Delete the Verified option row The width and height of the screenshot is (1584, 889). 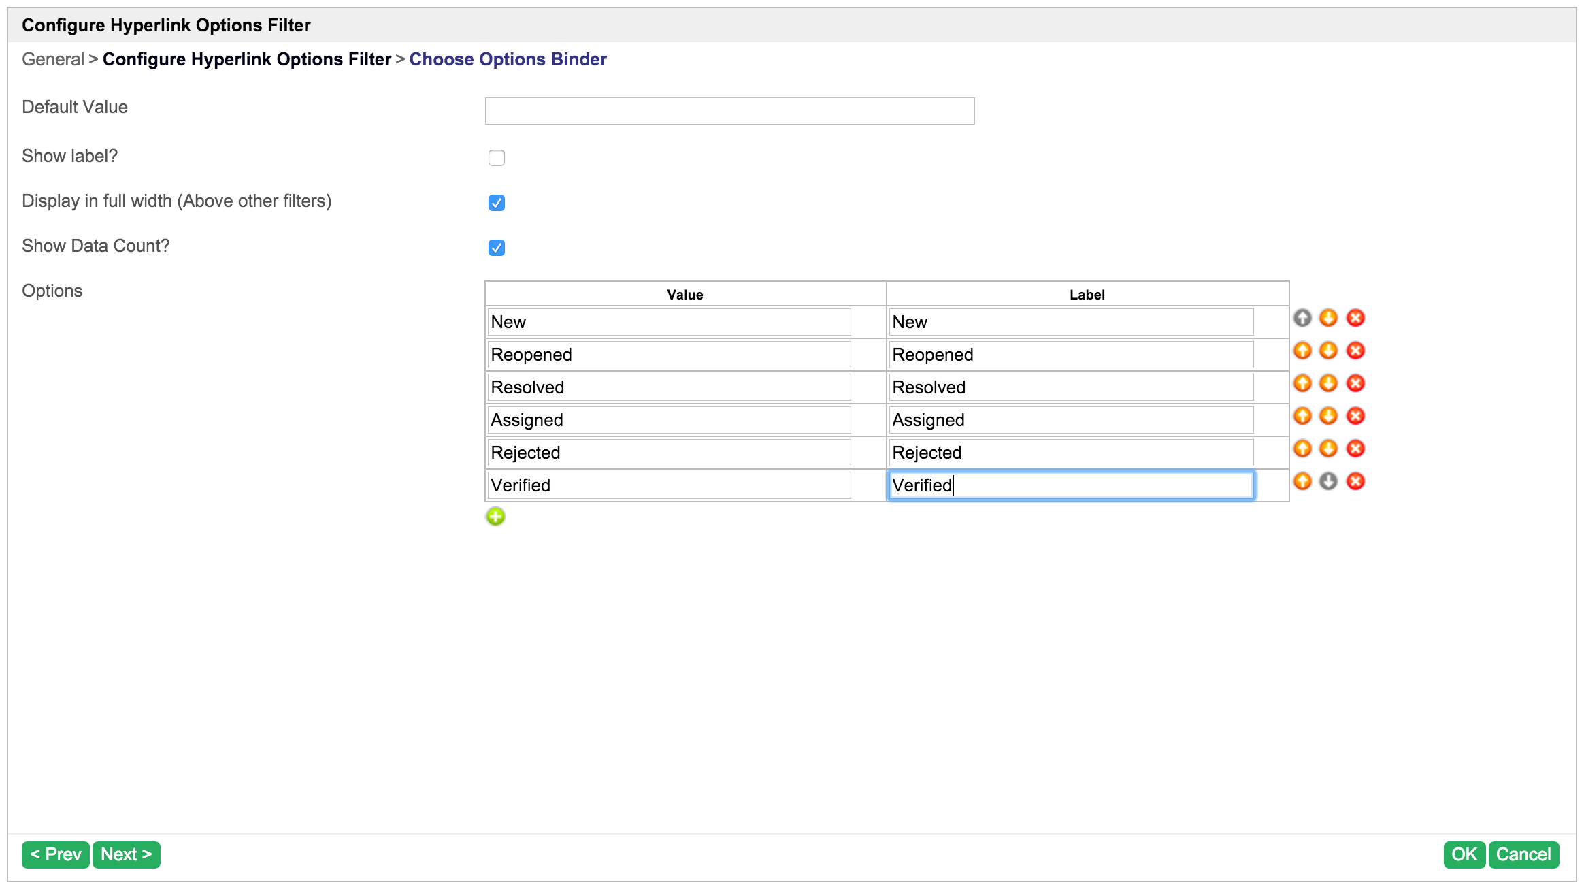(x=1355, y=481)
